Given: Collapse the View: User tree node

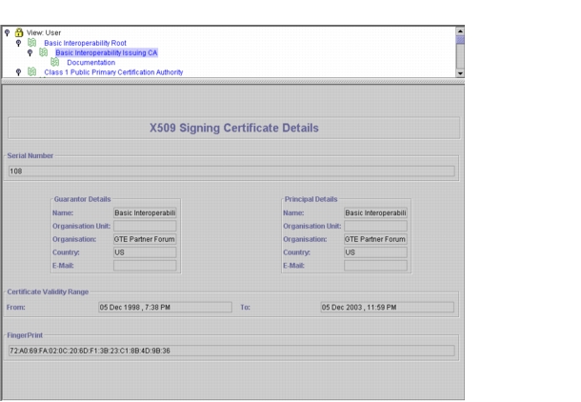Looking at the screenshot, I should tap(7, 33).
